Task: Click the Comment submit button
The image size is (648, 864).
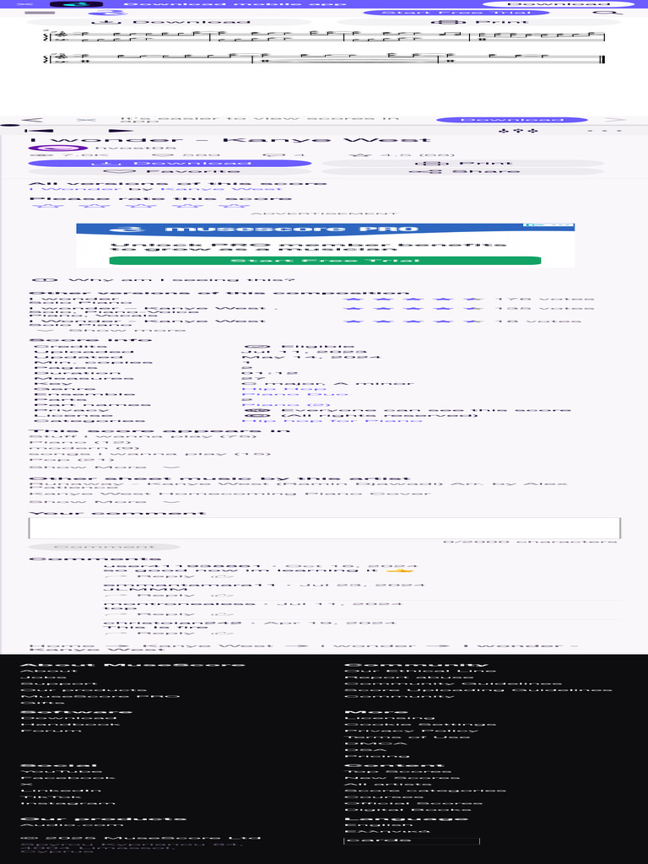Action: pos(104,547)
